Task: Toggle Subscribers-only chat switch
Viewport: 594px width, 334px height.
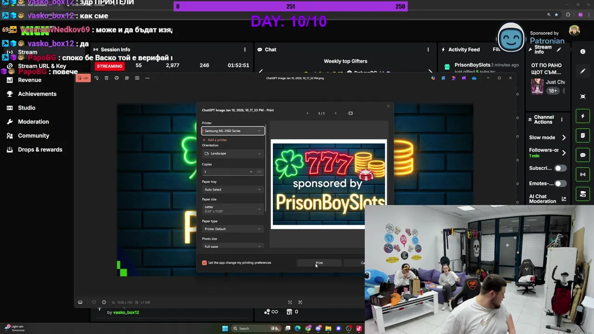Action: 561,168
